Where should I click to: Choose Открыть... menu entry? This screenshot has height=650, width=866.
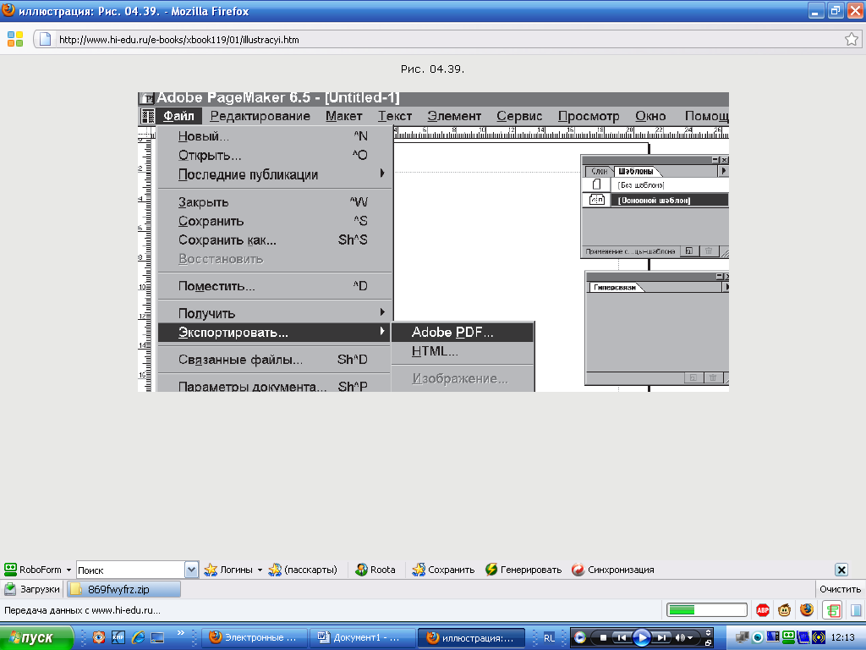point(275,156)
